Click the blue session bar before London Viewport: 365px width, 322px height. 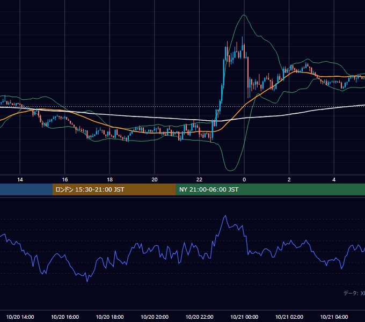[x=26, y=189]
